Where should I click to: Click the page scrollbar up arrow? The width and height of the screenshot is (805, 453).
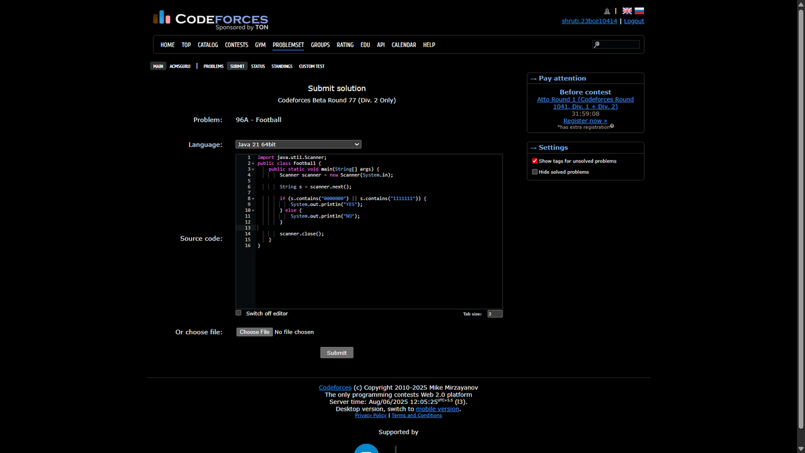800,4
